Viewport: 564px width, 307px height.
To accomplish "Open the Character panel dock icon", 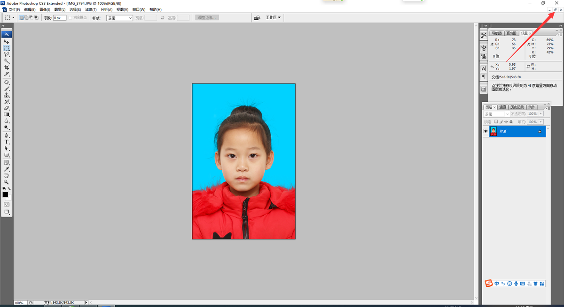I will [x=483, y=68].
